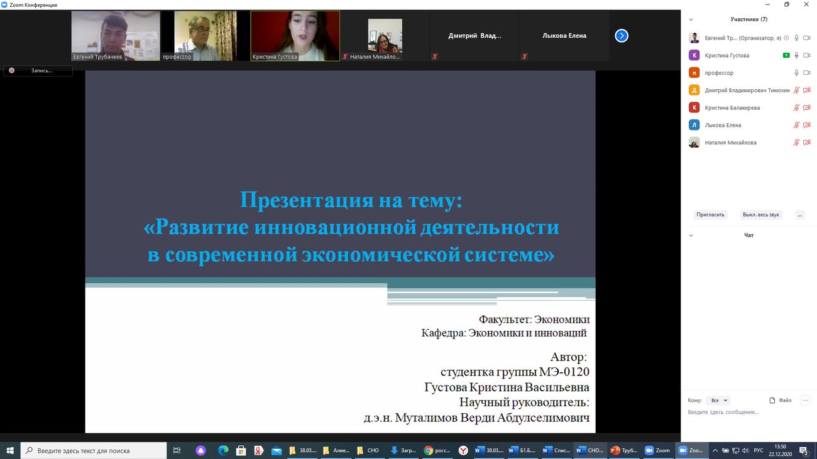The image size is (817, 459).
Task: Collapse the Чат panel chevron
Action: 691,235
